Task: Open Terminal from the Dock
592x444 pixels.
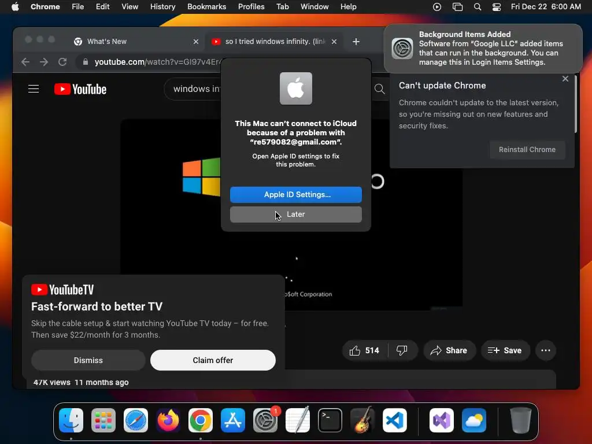Action: 330,420
